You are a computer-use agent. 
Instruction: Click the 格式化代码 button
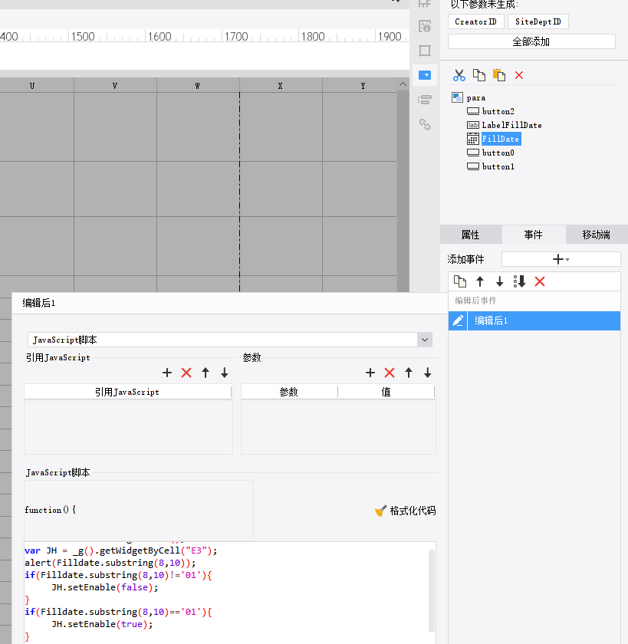click(405, 511)
